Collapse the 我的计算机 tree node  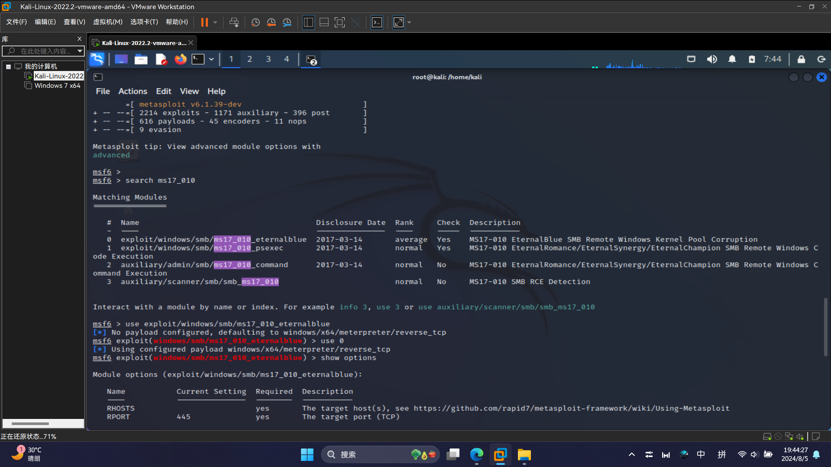pyautogui.click(x=8, y=67)
